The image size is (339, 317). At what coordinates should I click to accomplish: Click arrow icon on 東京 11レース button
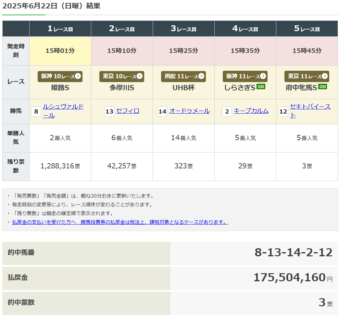(325, 76)
